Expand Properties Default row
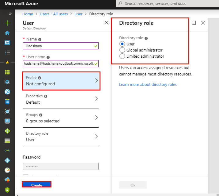The image size is (219, 196). (x=61, y=99)
